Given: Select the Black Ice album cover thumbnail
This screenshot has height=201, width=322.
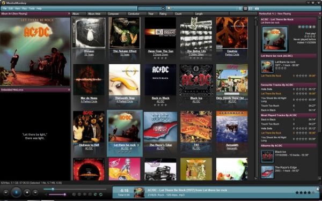Looking at the screenshot, I should (x=196, y=80).
